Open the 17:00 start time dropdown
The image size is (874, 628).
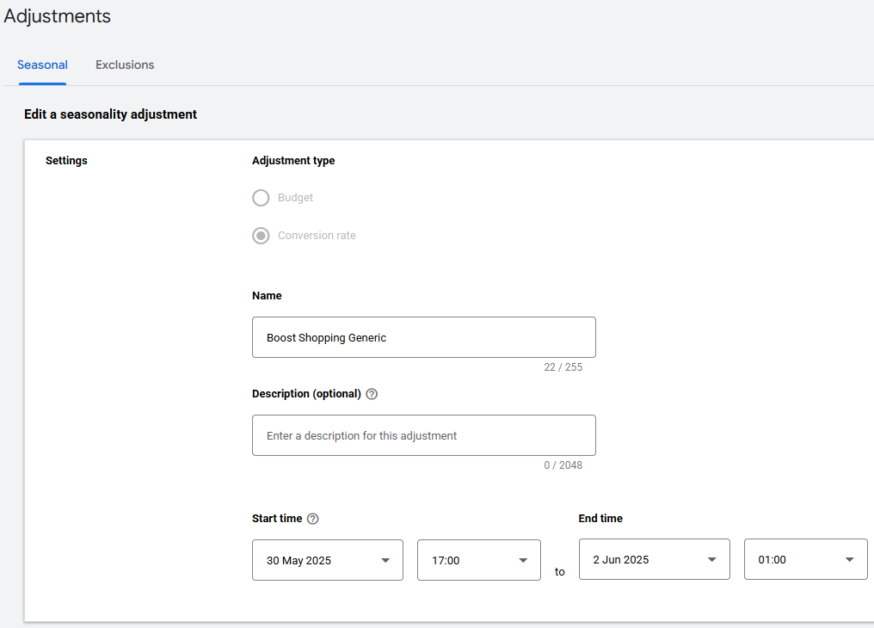(478, 560)
